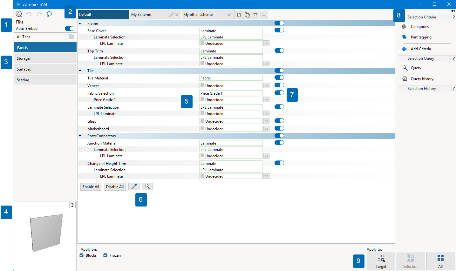Close the My other scheme tab
This screenshot has height=271, width=456.
pos(229,15)
